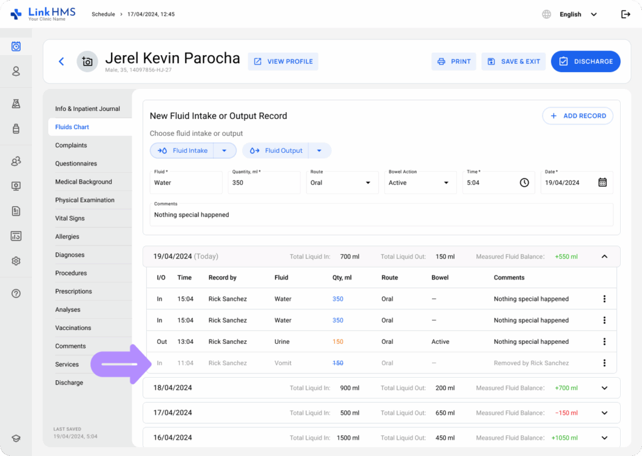Click the Add Record button

[x=577, y=116]
